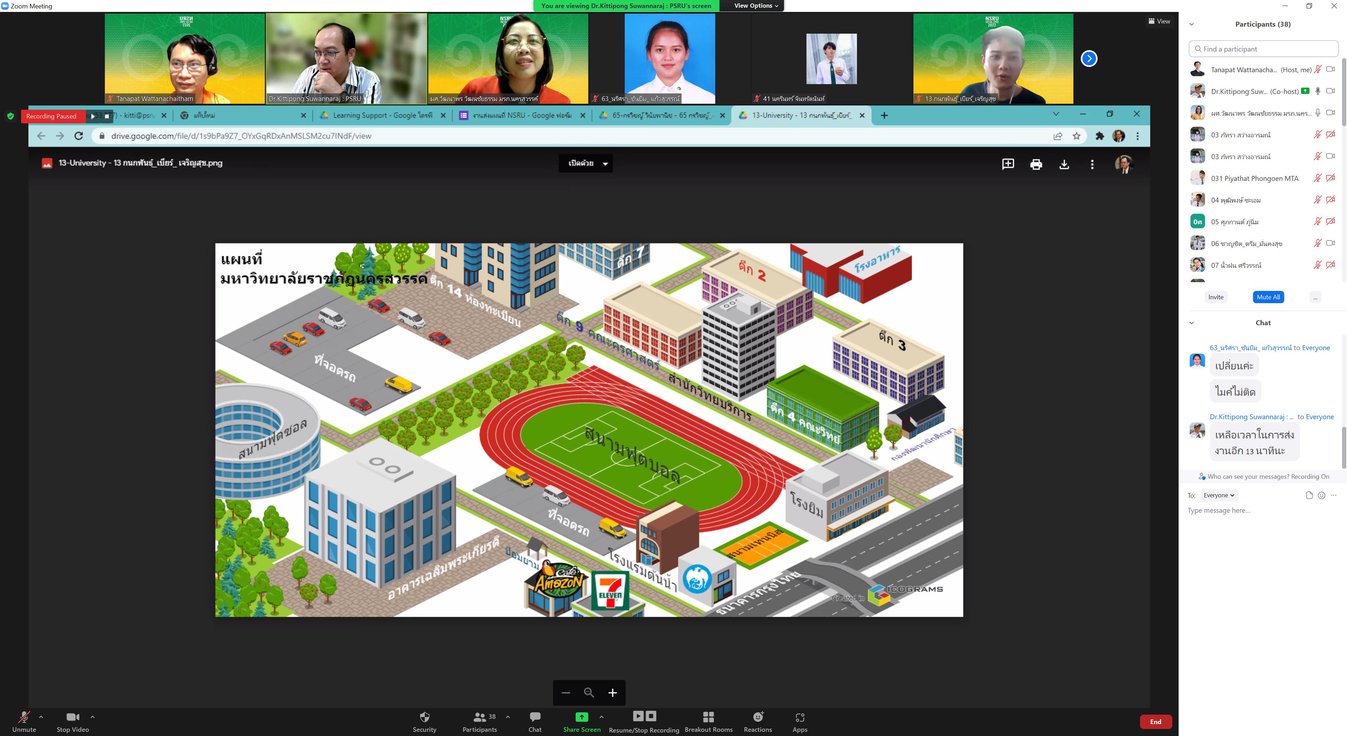Zoom out the Drive image preview
Image resolution: width=1347 pixels, height=736 pixels.
coord(566,693)
